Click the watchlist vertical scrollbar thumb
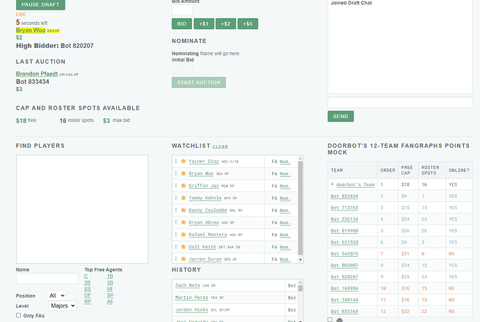480x322 pixels. [x=301, y=208]
